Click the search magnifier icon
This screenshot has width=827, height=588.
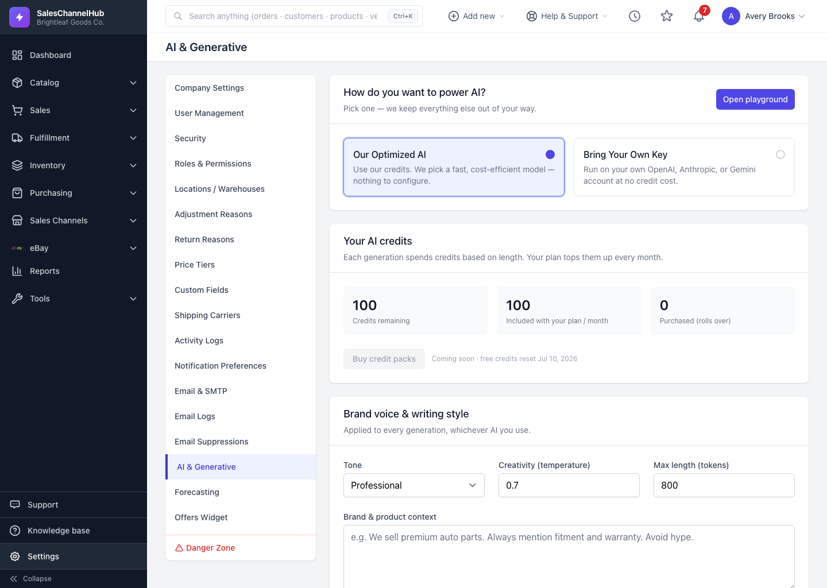point(178,16)
